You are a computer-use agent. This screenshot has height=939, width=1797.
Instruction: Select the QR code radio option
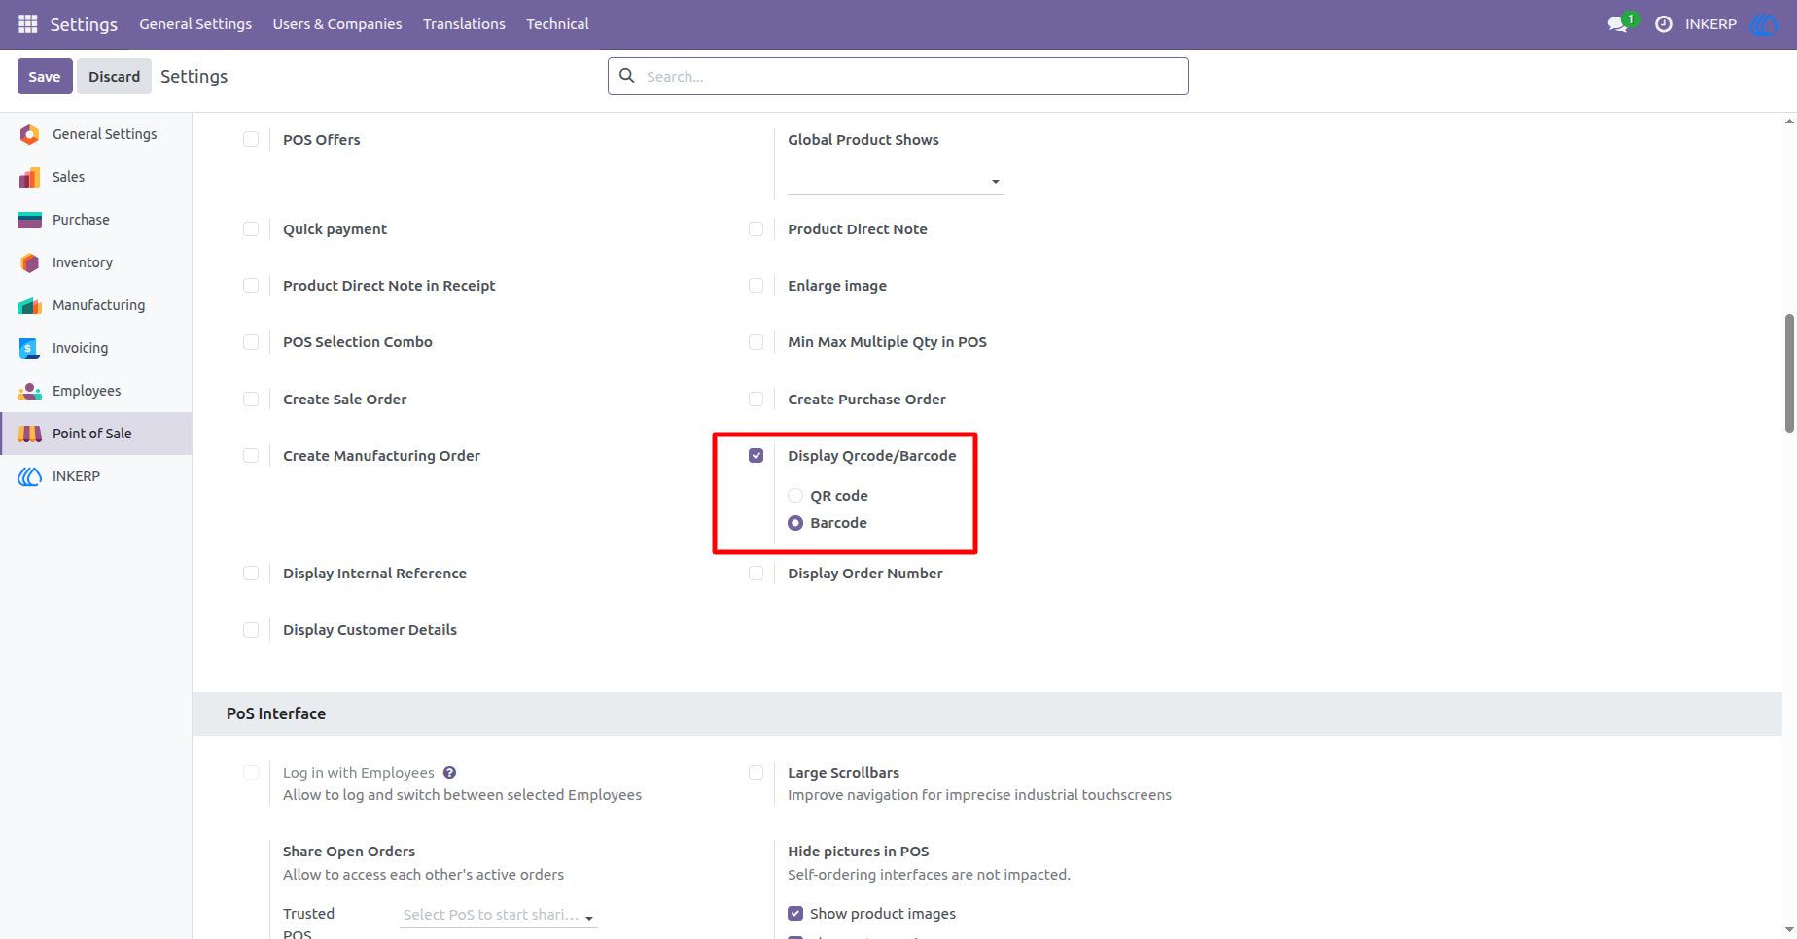(x=795, y=496)
